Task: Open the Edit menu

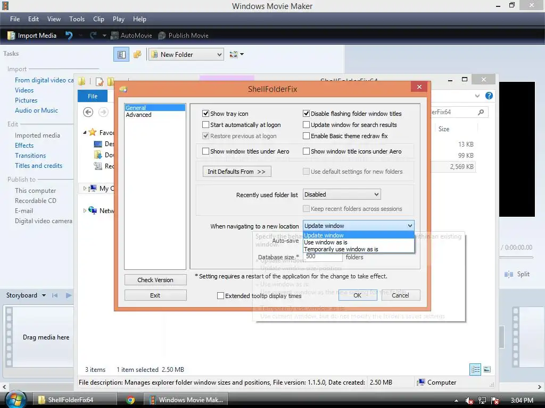Action: (x=34, y=19)
